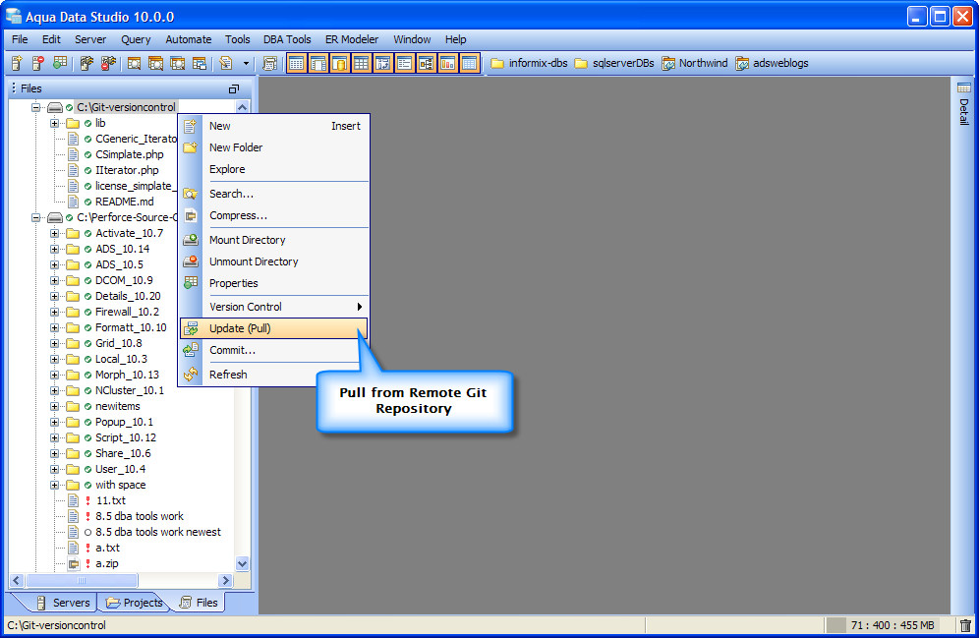Select Compress... in the context menu
Screen dimensions: 979x638
coord(274,215)
